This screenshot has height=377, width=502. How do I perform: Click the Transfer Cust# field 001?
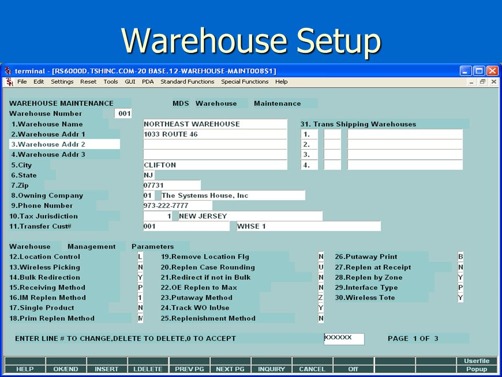(186, 226)
